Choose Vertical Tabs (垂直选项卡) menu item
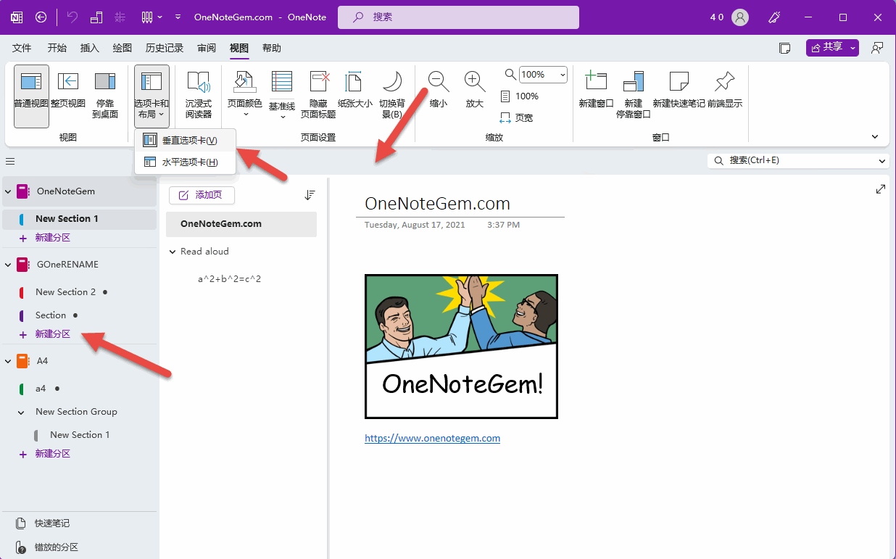 pyautogui.click(x=185, y=140)
